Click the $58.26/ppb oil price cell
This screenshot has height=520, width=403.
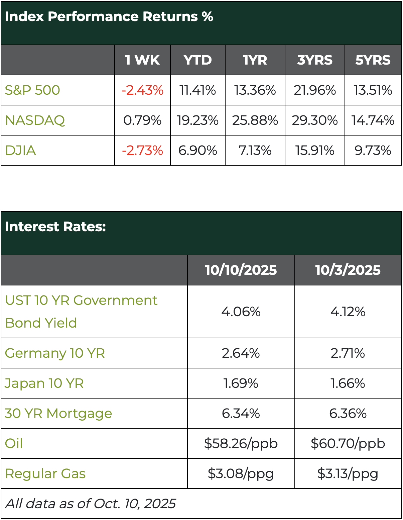click(x=241, y=443)
